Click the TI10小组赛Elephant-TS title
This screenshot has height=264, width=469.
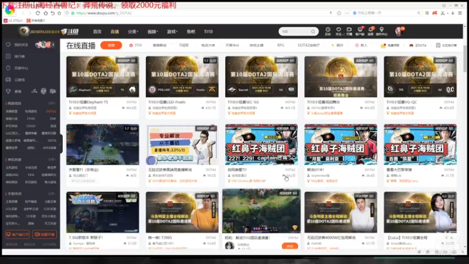click(x=89, y=102)
